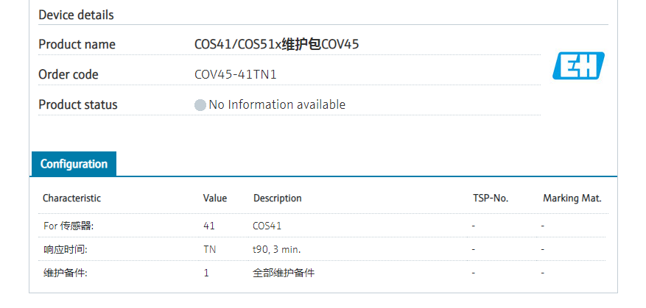Click the value 41 cell
The width and height of the screenshot is (646, 308).
coord(208,226)
